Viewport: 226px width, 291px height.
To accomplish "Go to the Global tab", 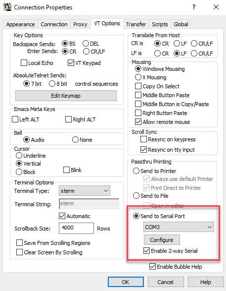I will click(181, 24).
